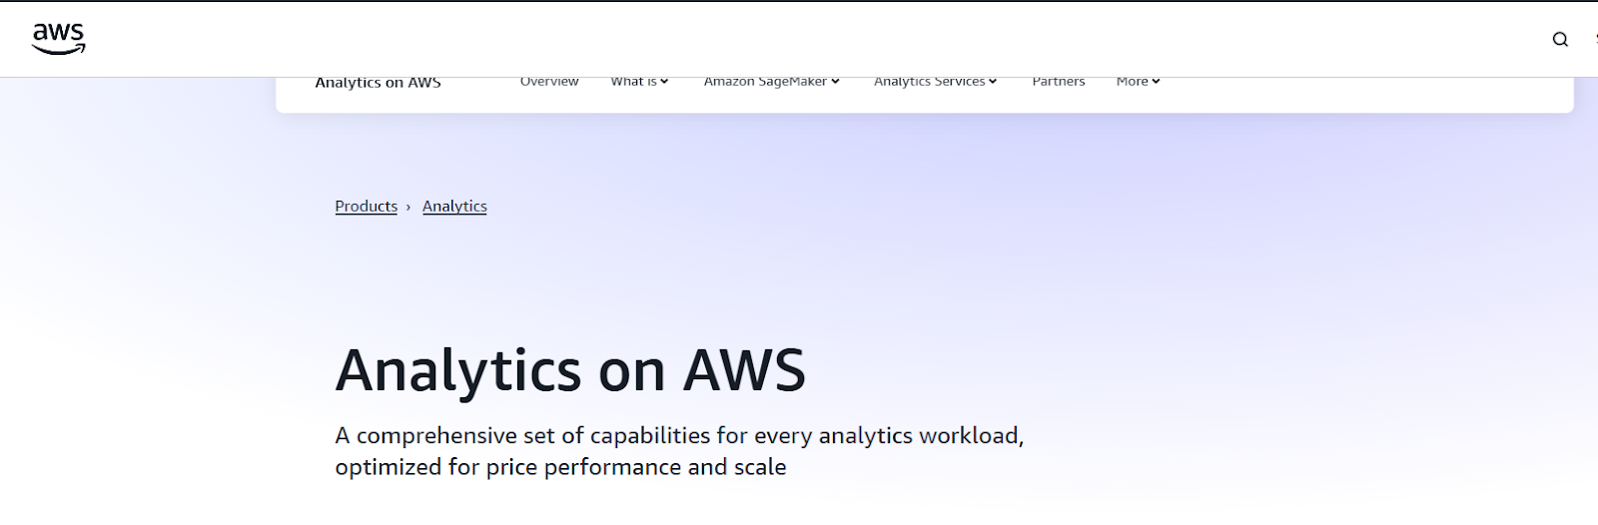Click the large Analytics on AWS heading
The width and height of the screenshot is (1598, 525).
pos(570,370)
